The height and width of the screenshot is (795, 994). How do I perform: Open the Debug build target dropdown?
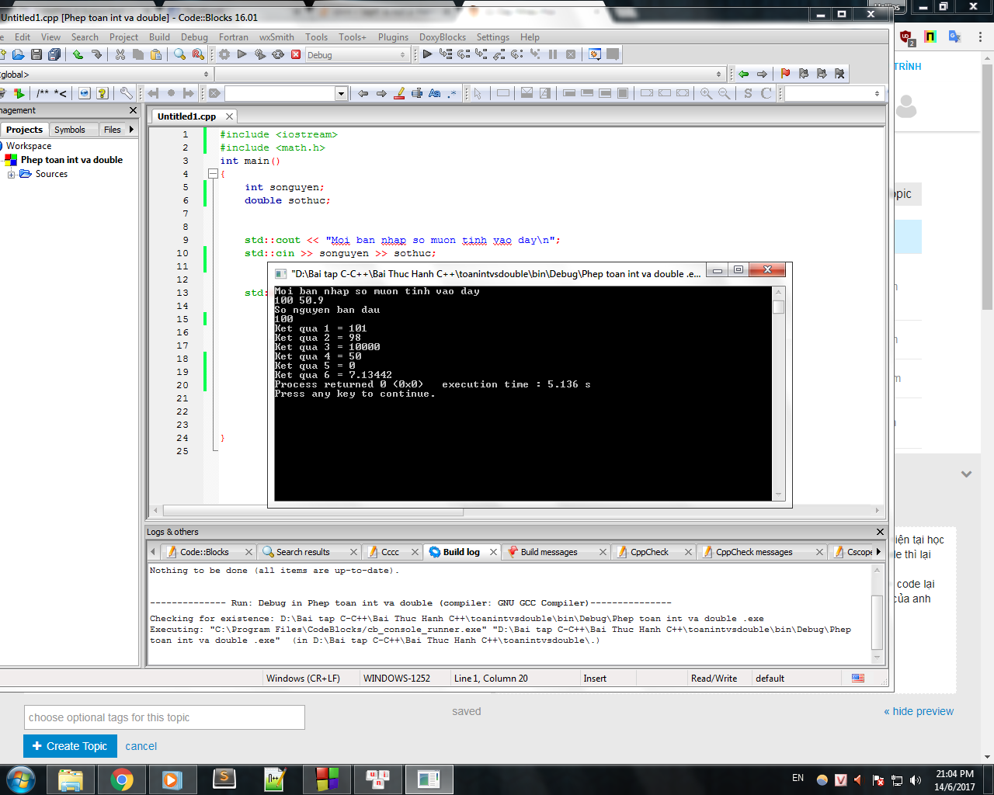point(356,55)
